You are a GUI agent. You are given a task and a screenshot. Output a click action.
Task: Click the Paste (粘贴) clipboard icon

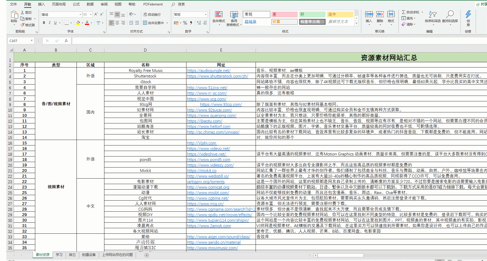coord(14,15)
